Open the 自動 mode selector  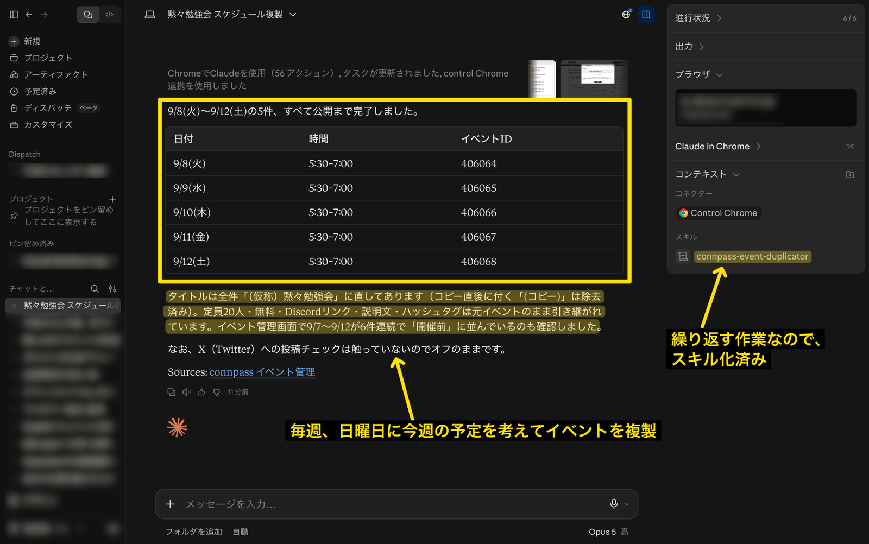point(241,532)
